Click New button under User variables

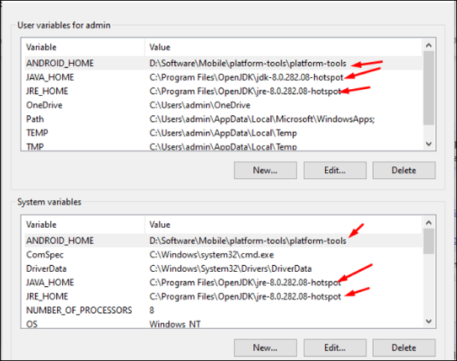[265, 170]
